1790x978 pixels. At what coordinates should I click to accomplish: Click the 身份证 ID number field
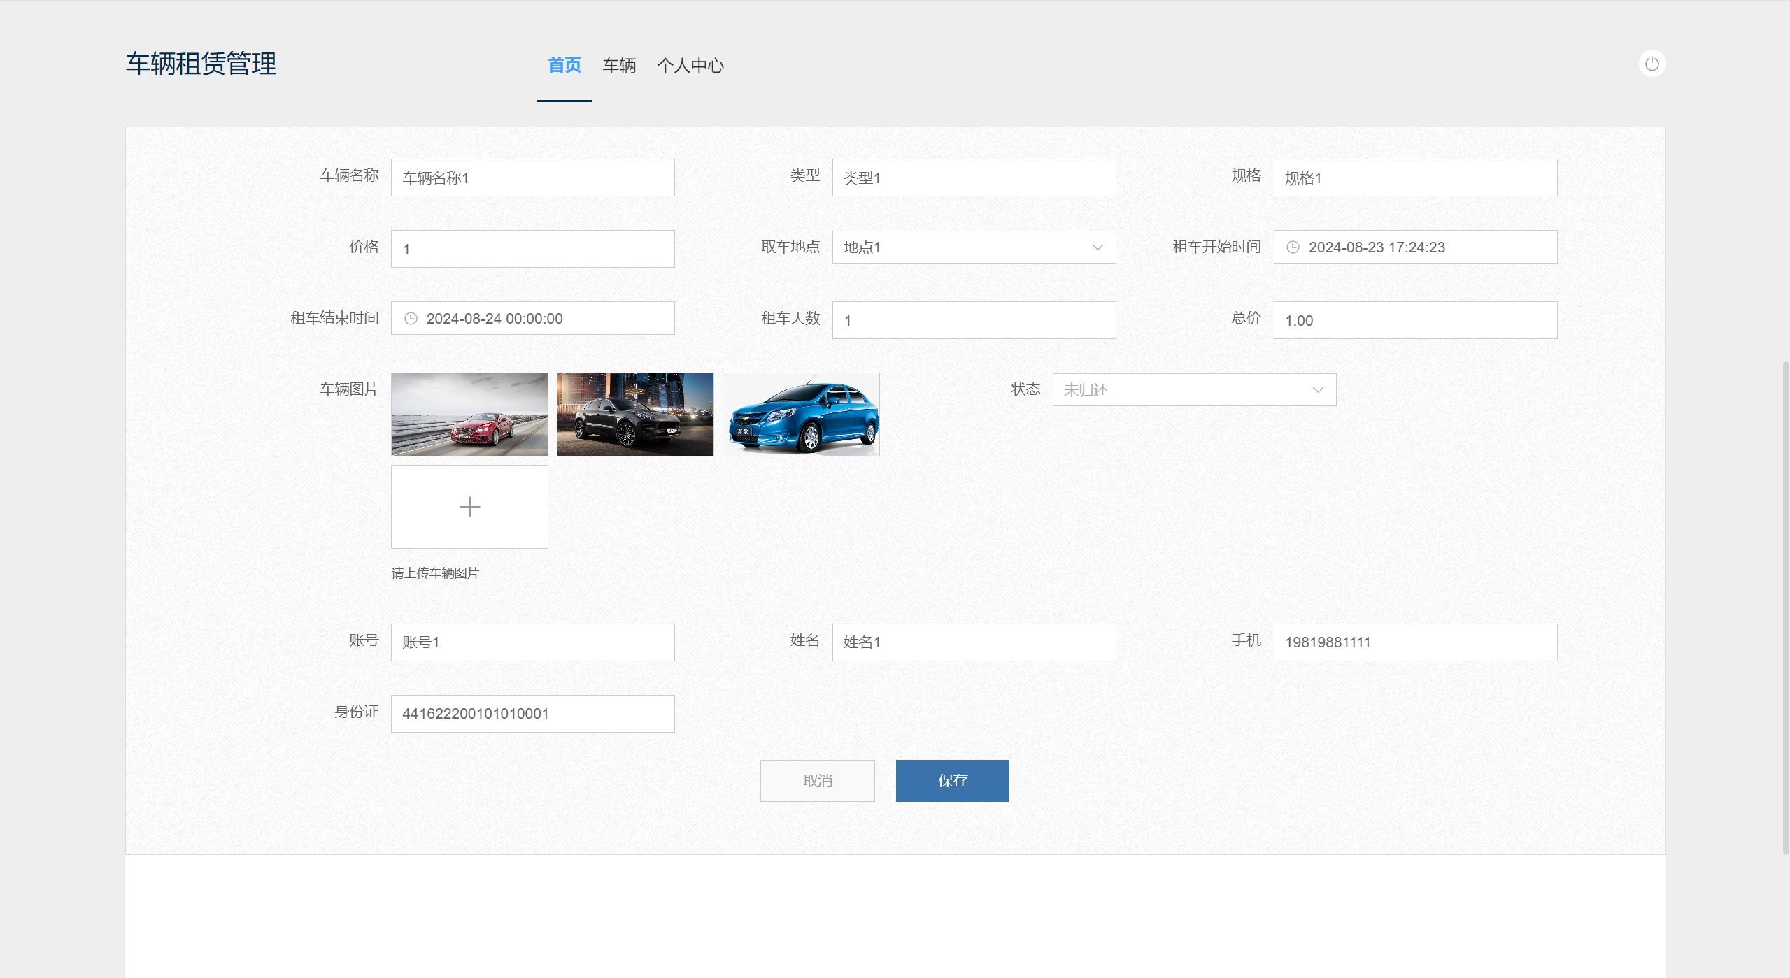pos(532,714)
